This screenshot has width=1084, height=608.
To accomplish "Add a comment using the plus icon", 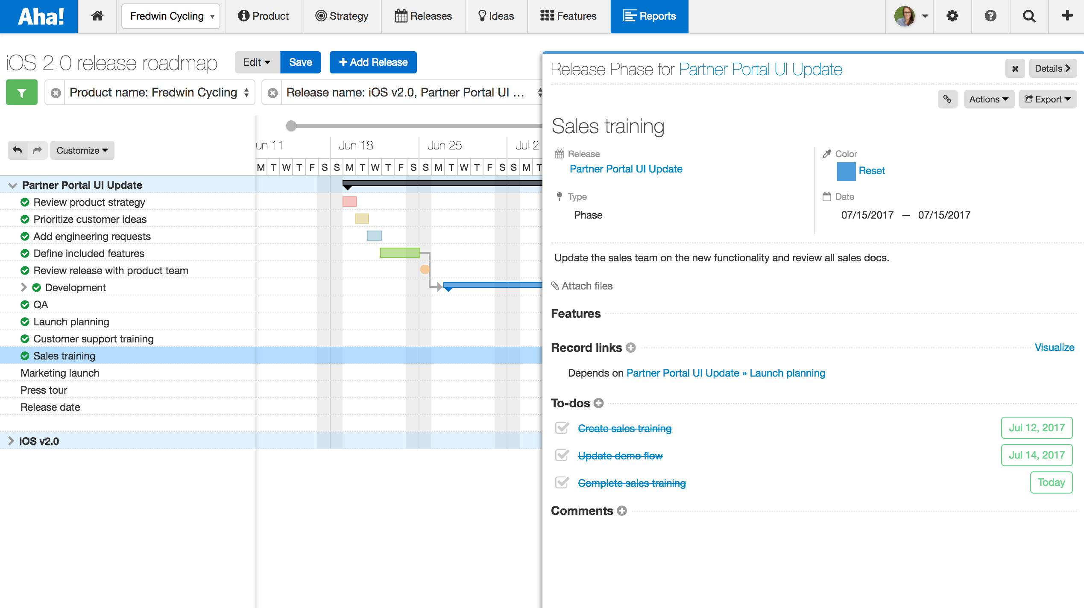I will (x=622, y=511).
